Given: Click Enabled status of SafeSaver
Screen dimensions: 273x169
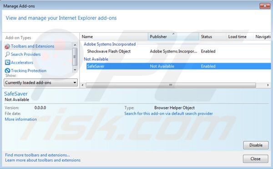Looking at the screenshot, I should pos(208,66).
